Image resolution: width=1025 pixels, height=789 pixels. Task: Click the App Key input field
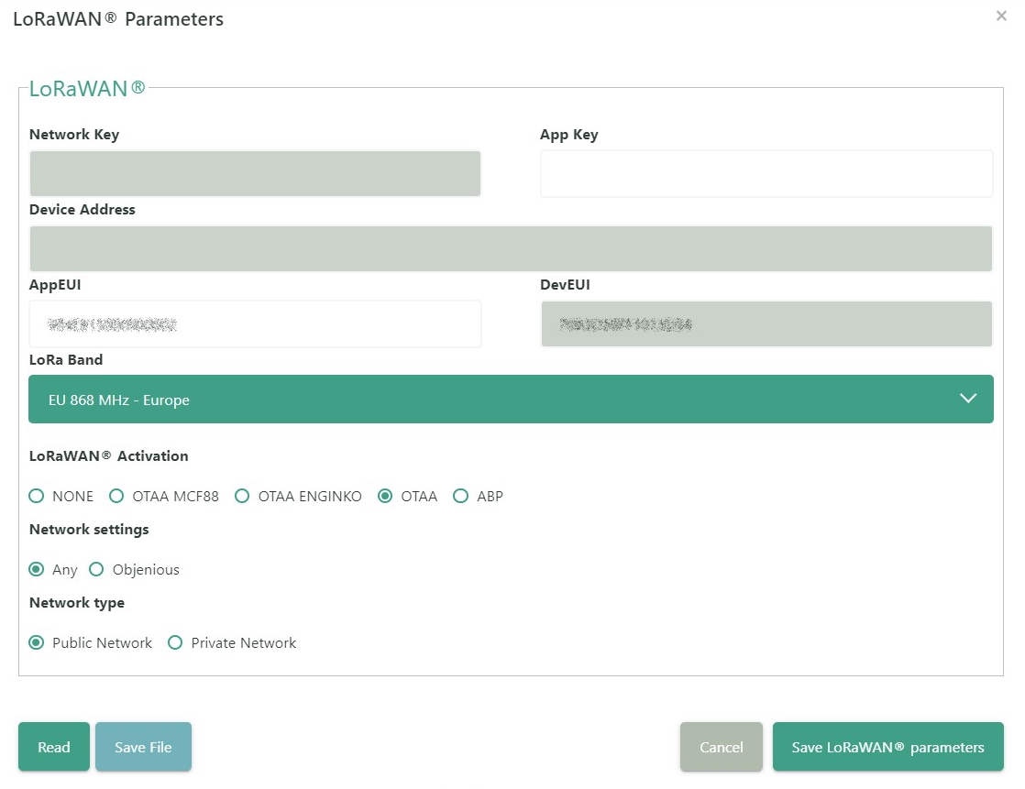pyautogui.click(x=766, y=174)
